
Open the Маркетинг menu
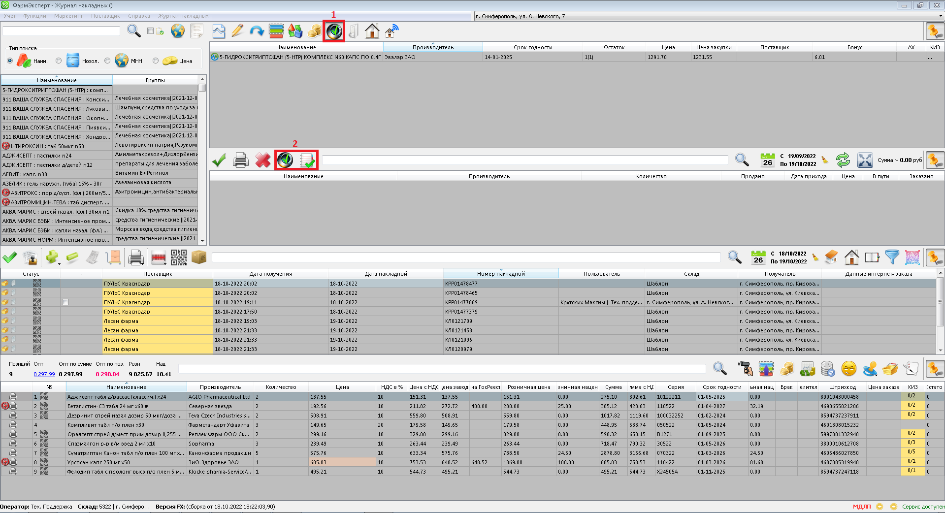coord(68,16)
